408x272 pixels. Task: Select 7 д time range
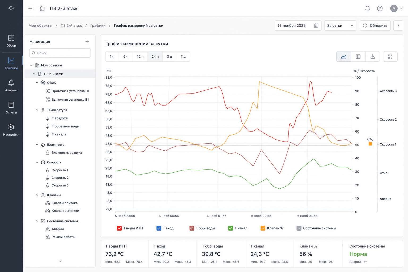point(183,57)
